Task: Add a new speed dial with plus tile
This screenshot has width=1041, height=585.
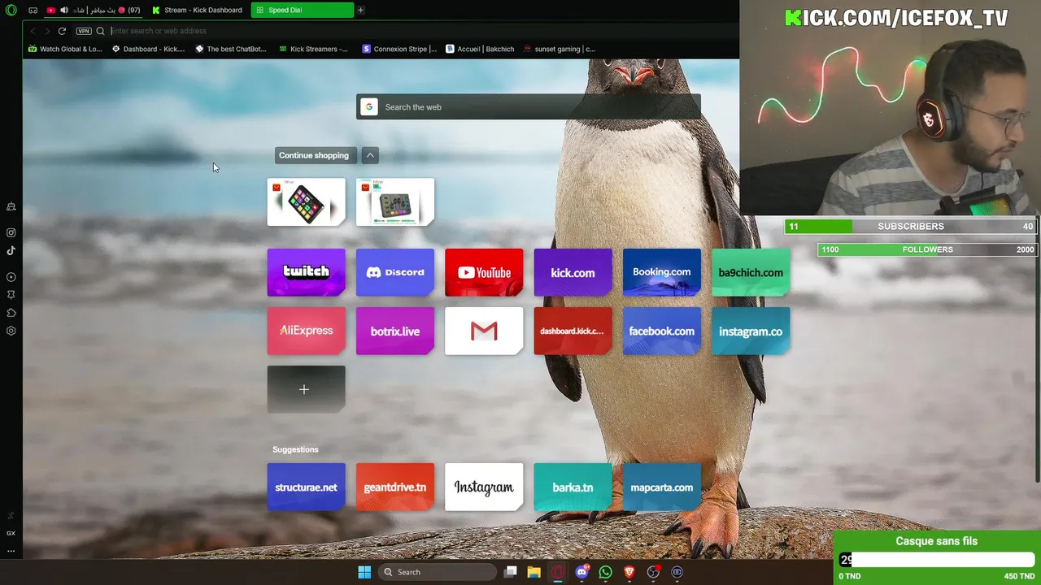Action: pos(306,389)
